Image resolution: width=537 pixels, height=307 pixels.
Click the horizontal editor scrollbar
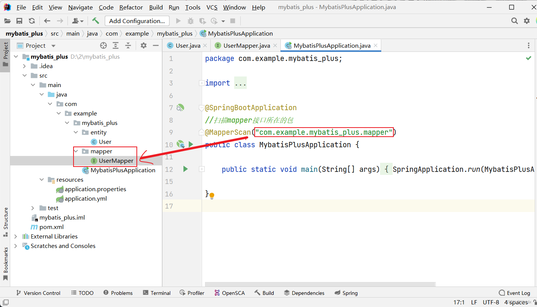click(321, 284)
